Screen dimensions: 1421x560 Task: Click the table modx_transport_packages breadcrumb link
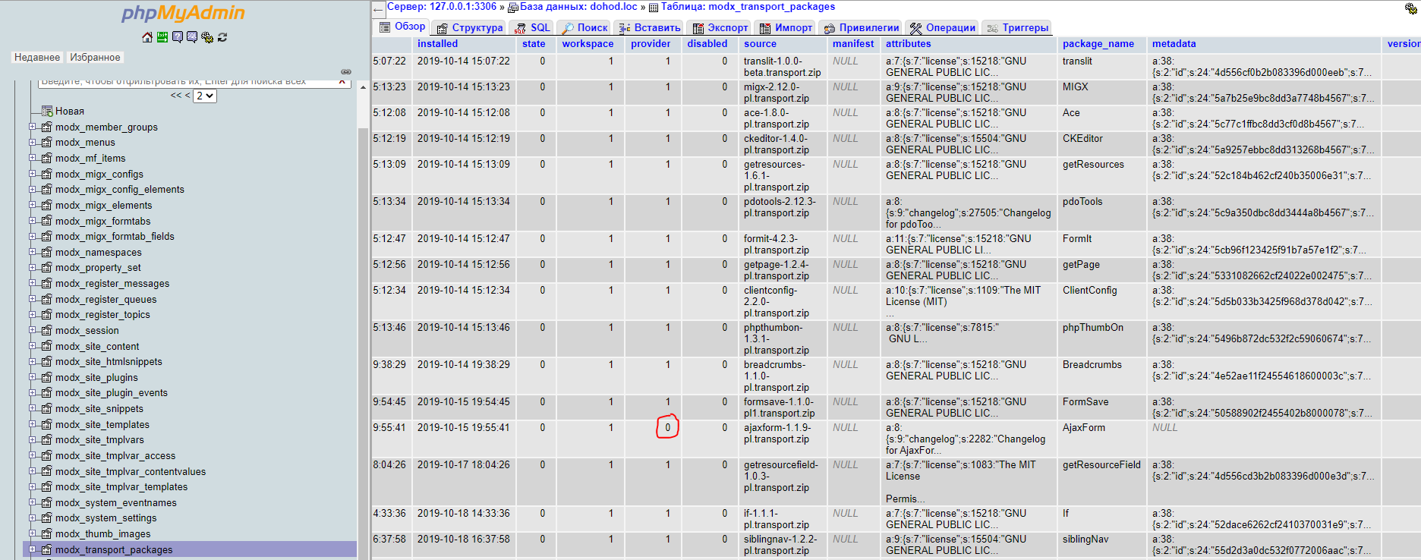748,7
